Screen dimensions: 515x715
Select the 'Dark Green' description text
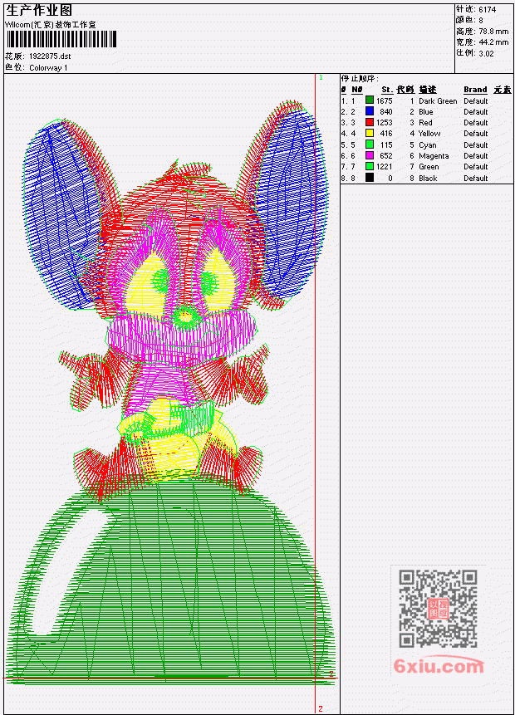pyautogui.click(x=438, y=100)
